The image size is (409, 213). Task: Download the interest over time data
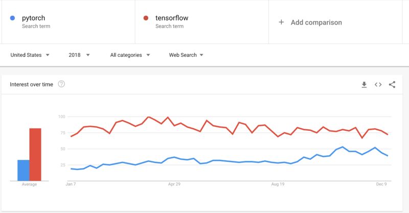point(364,85)
